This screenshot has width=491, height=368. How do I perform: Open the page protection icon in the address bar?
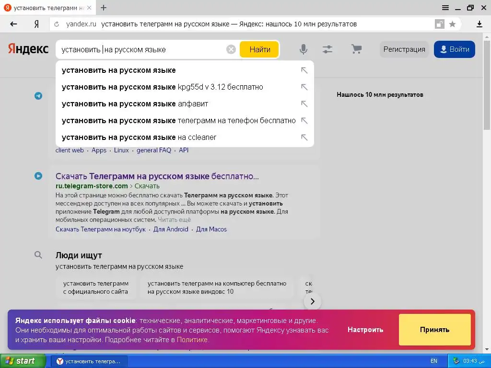tap(440, 24)
